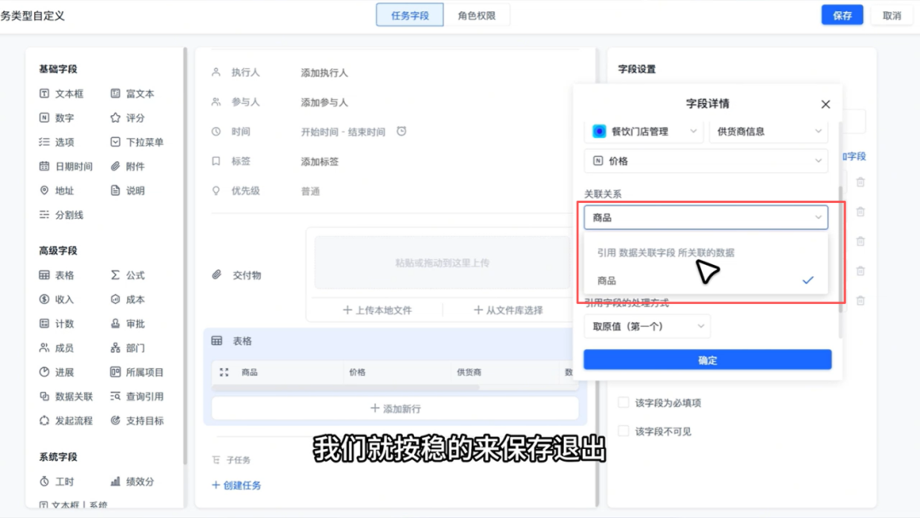This screenshot has width=920, height=518.
Task: Add a 公式 formula field
Action: pos(128,275)
